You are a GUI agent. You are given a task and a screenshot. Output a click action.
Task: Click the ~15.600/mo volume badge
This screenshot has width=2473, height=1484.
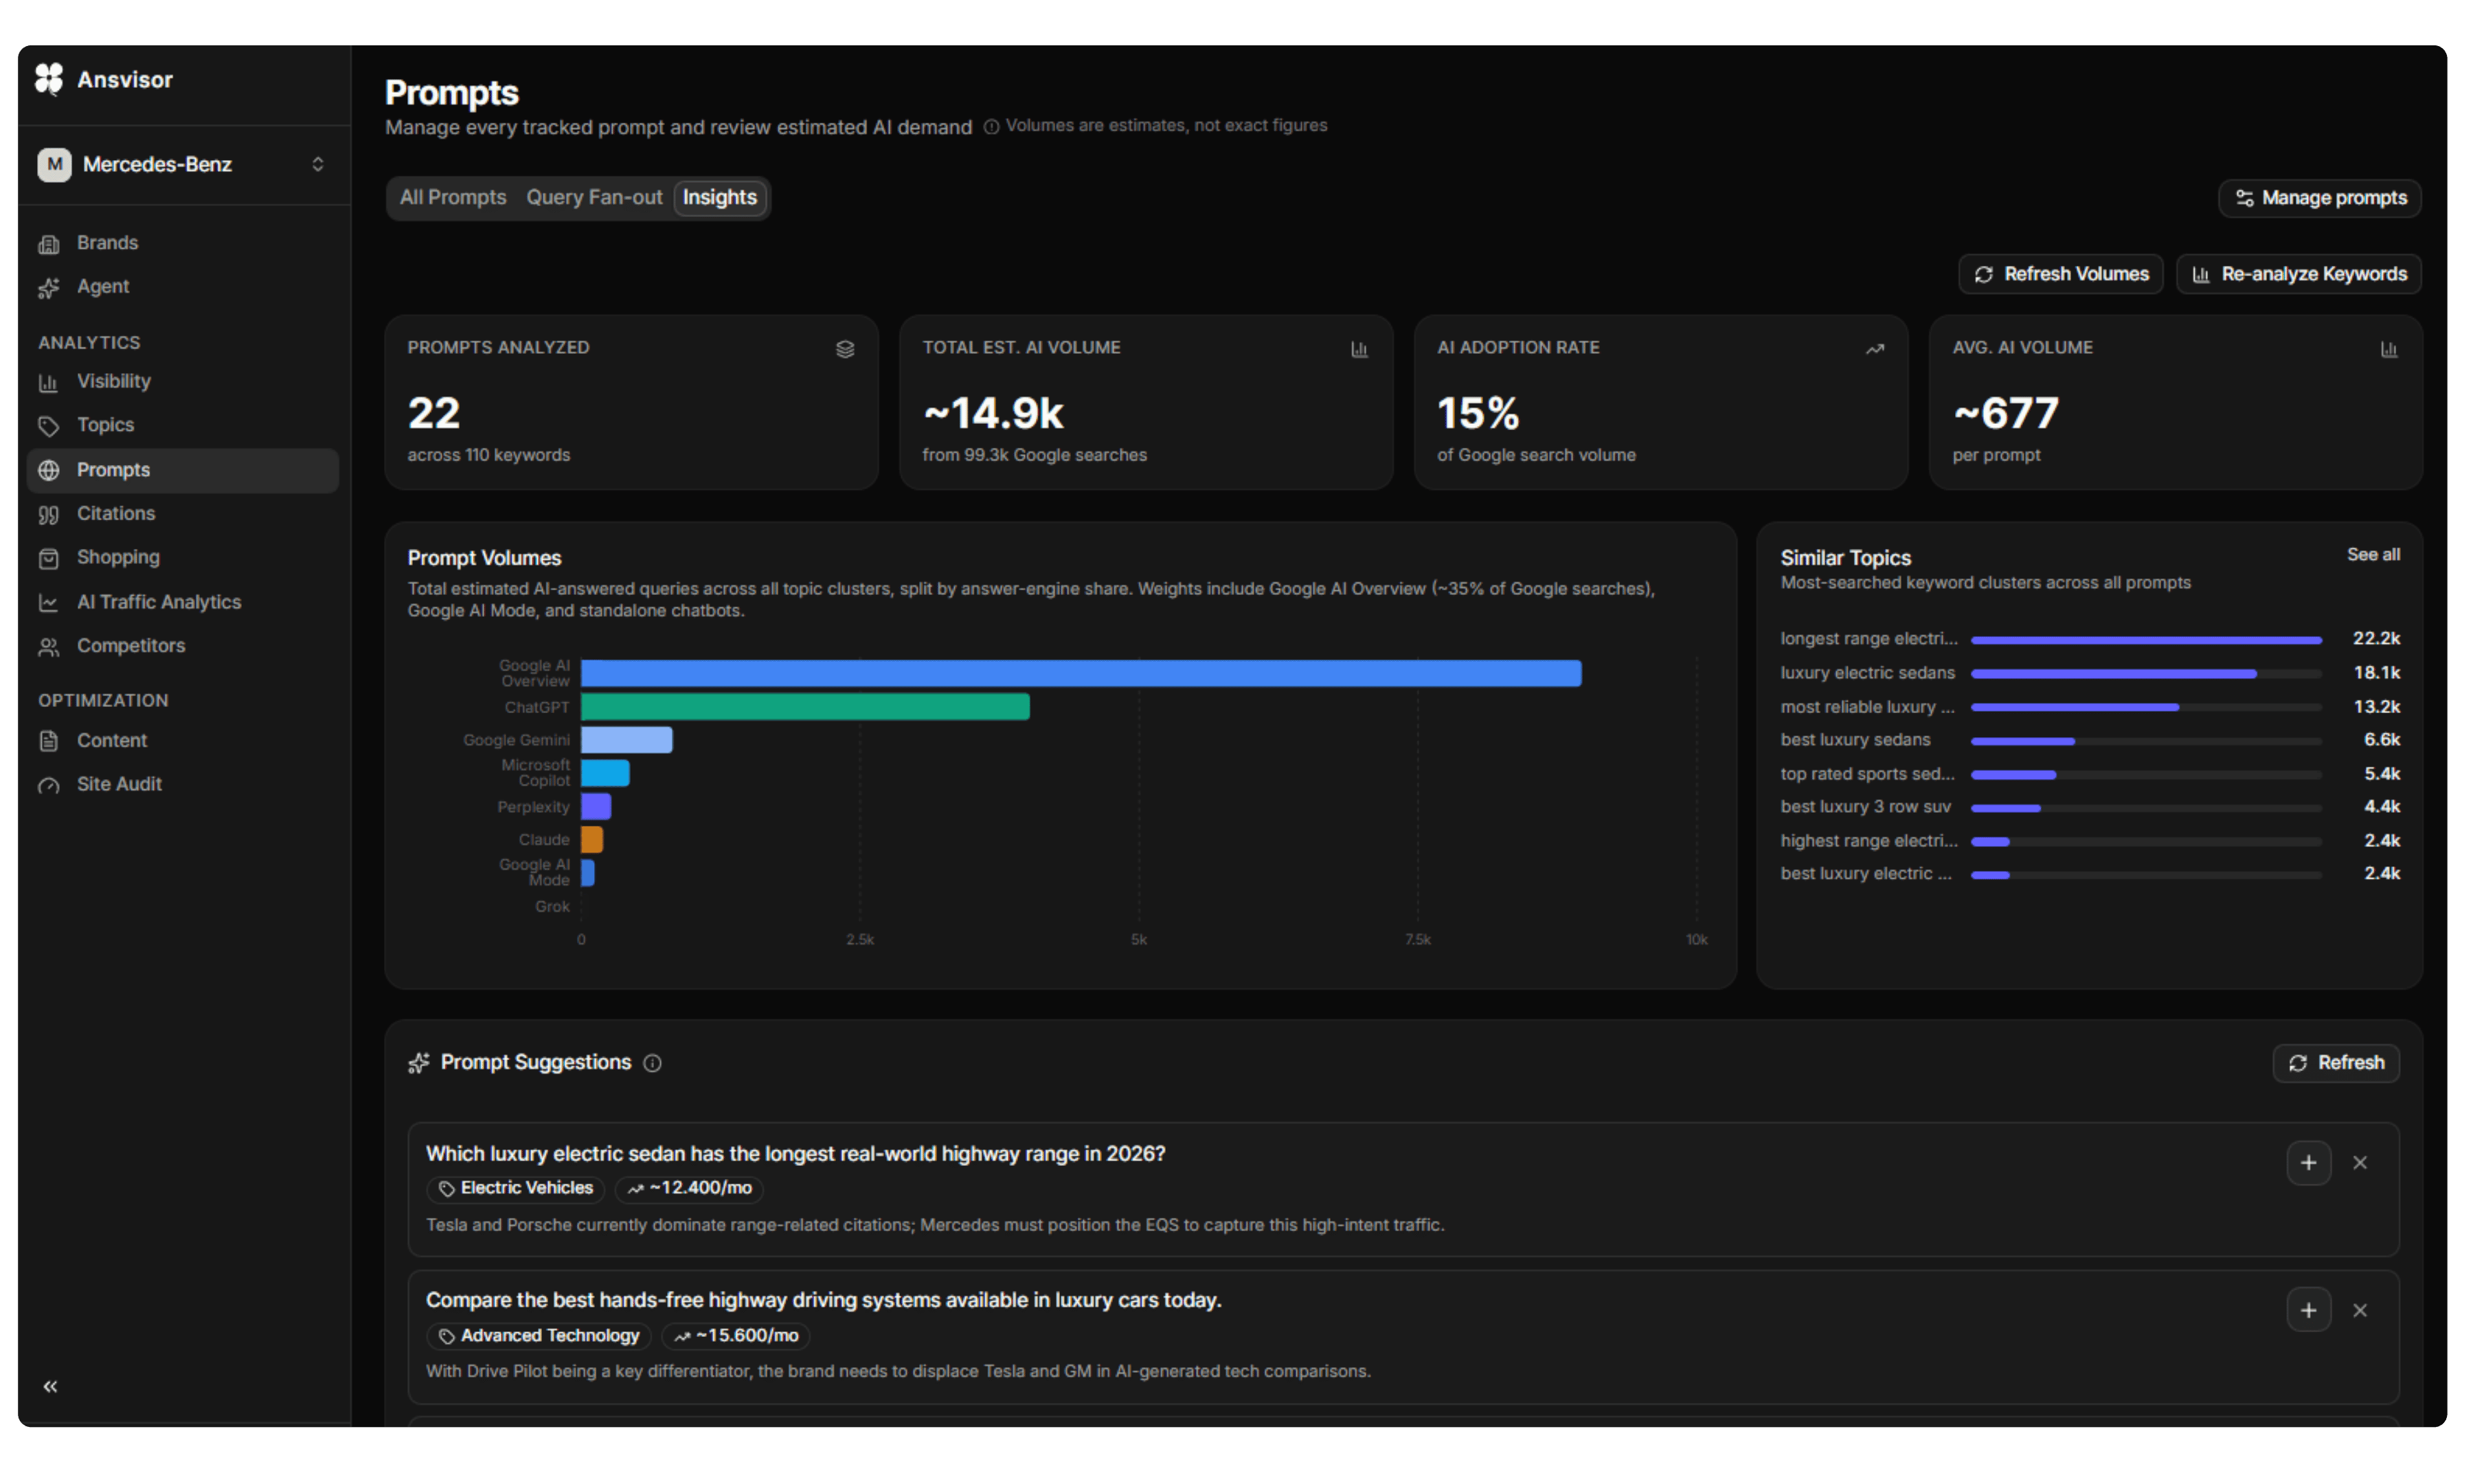(736, 1337)
